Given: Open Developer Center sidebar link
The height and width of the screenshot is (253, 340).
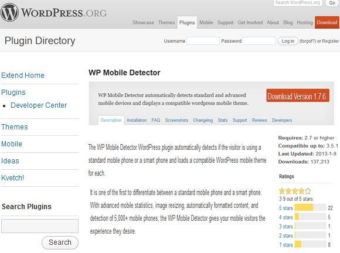Looking at the screenshot, I should [39, 105].
